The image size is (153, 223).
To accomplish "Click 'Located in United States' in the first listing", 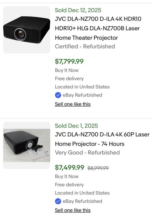I will (x=82, y=87).
